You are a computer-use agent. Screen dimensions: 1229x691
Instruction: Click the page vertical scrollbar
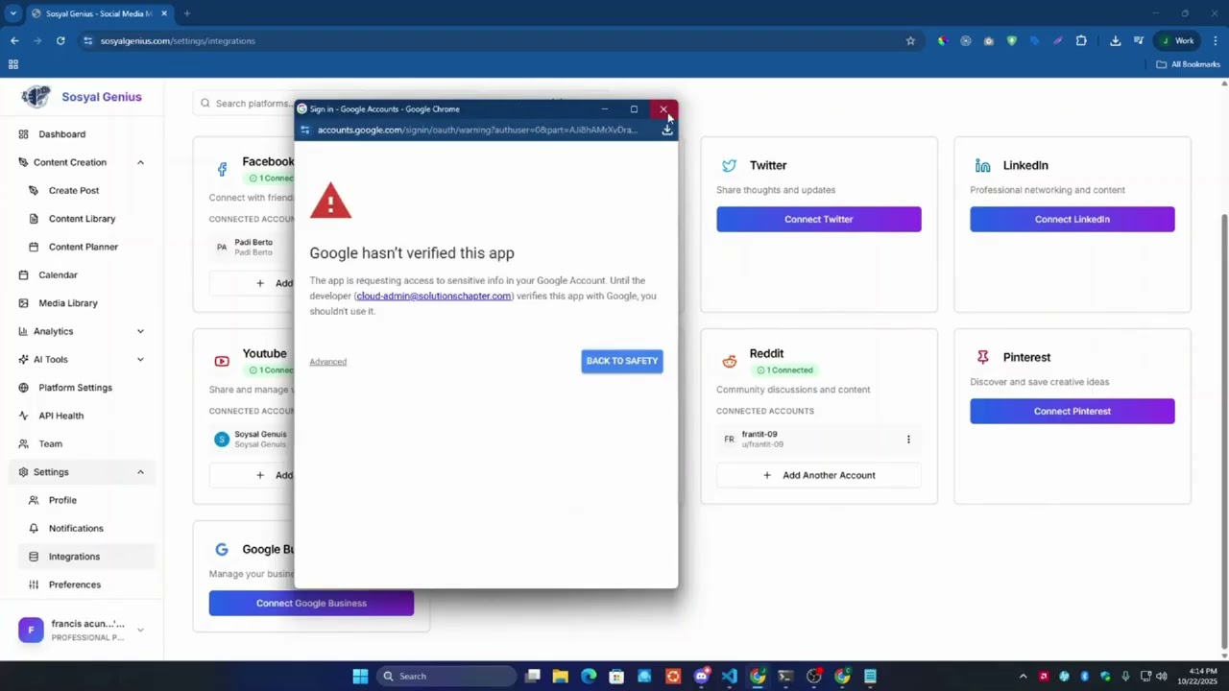(x=1223, y=430)
